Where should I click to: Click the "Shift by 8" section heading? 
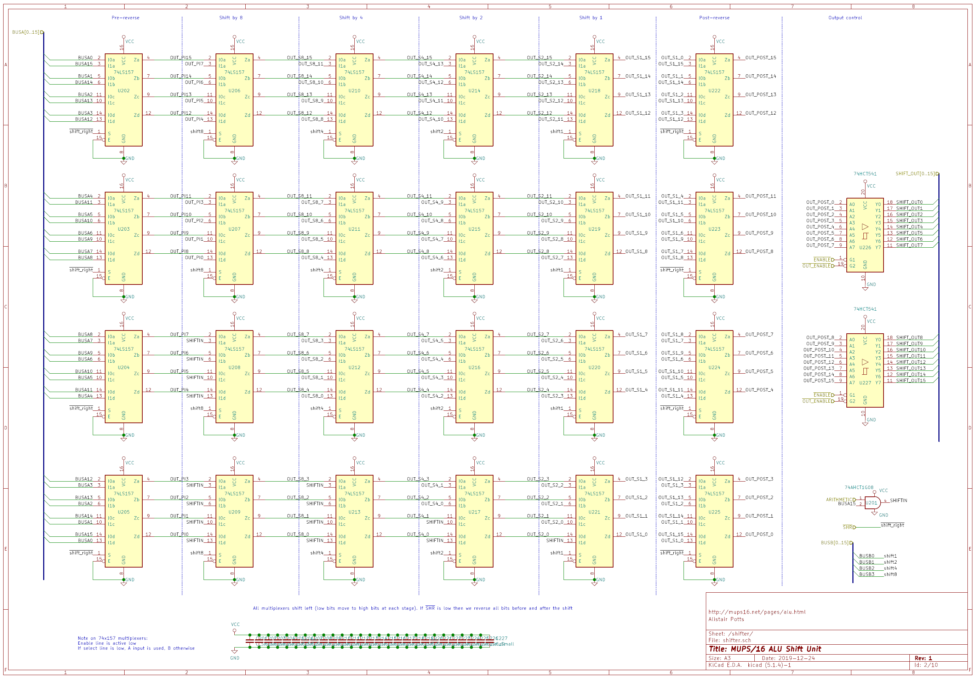(x=231, y=18)
